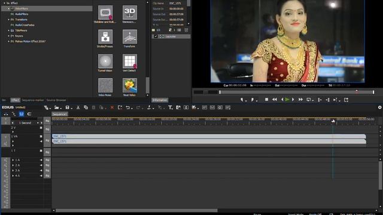The height and width of the screenshot is (215, 383).
Task: Select the DSC_1571 video clip on timeline
Action: tap(209, 136)
